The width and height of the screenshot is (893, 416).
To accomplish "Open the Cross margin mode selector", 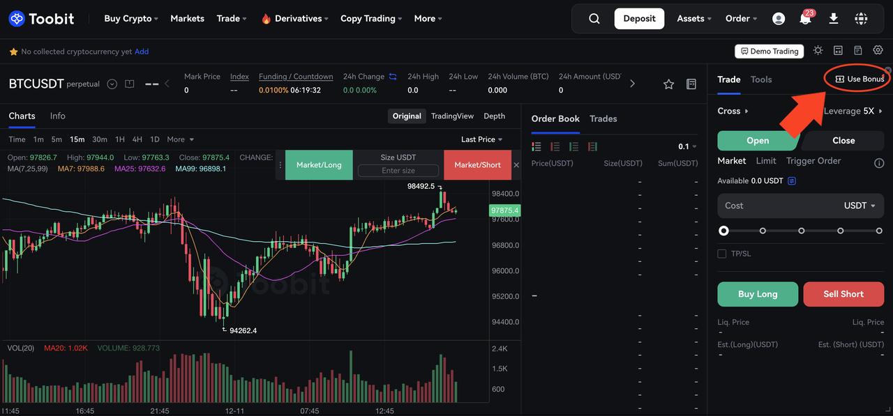I will (733, 111).
